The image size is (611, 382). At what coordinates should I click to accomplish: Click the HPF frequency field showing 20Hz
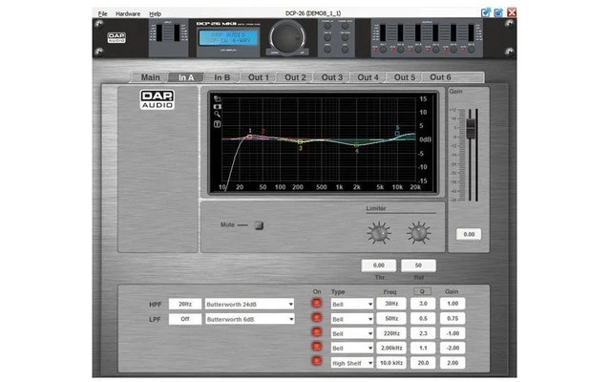coord(185,304)
